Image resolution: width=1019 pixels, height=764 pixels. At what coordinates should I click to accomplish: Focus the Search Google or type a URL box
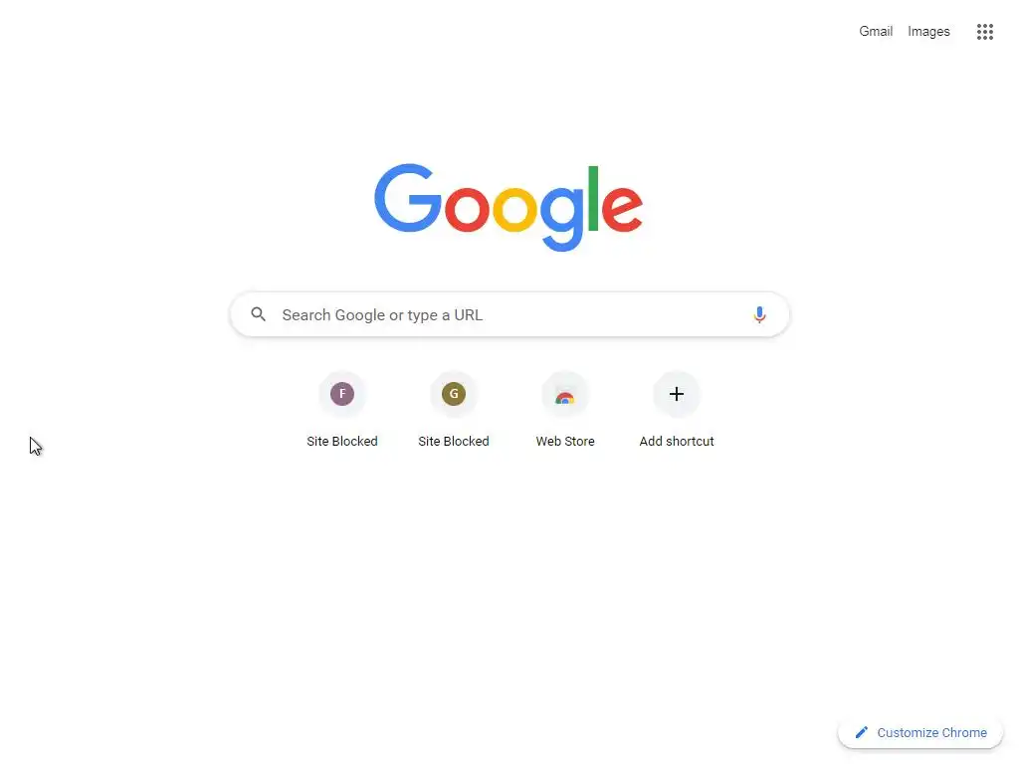[509, 315]
